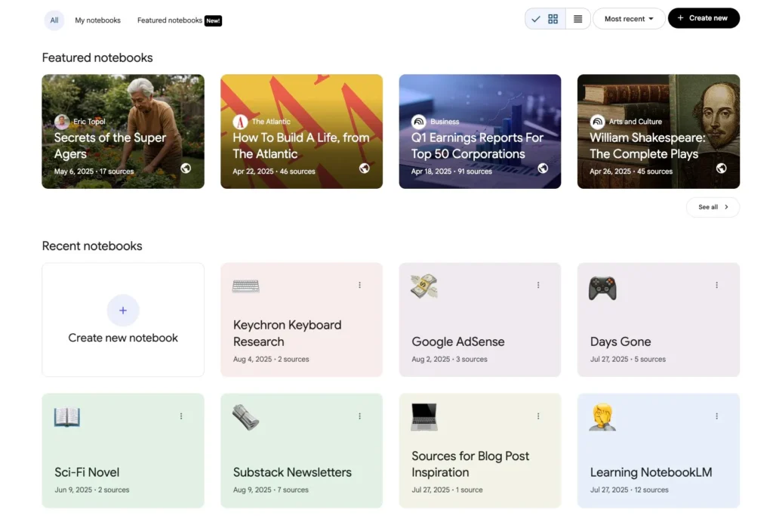The image size is (773, 516).
Task: Open the Keychron Keyboard Research keyboard icon
Action: [246, 286]
